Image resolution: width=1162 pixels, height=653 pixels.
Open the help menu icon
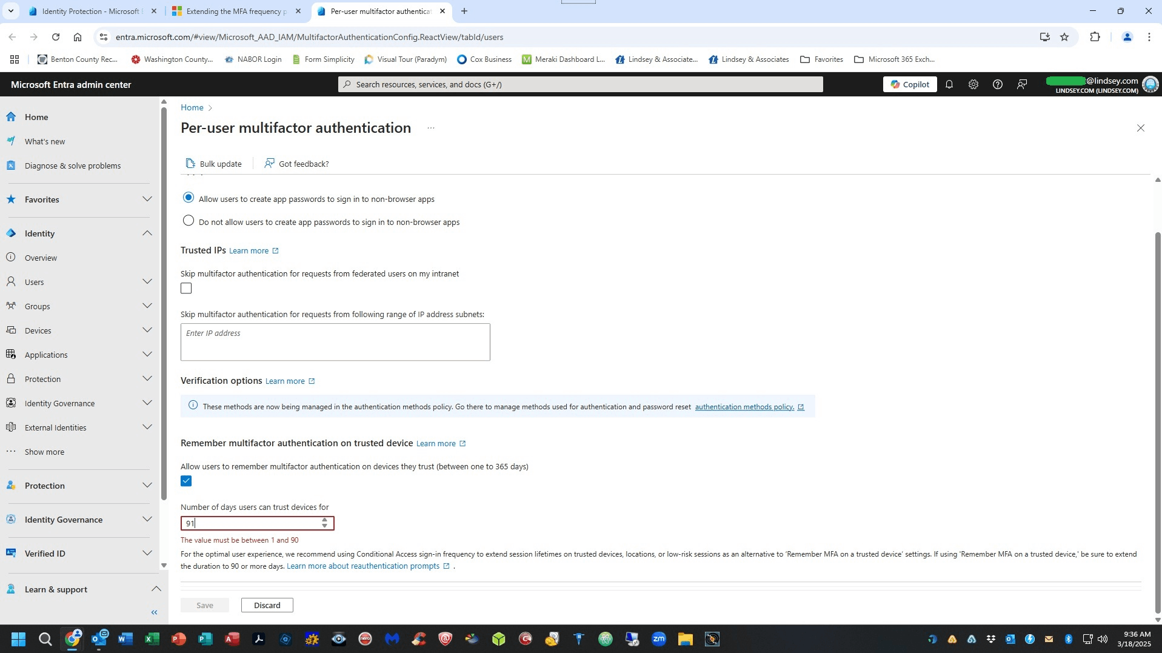(997, 84)
